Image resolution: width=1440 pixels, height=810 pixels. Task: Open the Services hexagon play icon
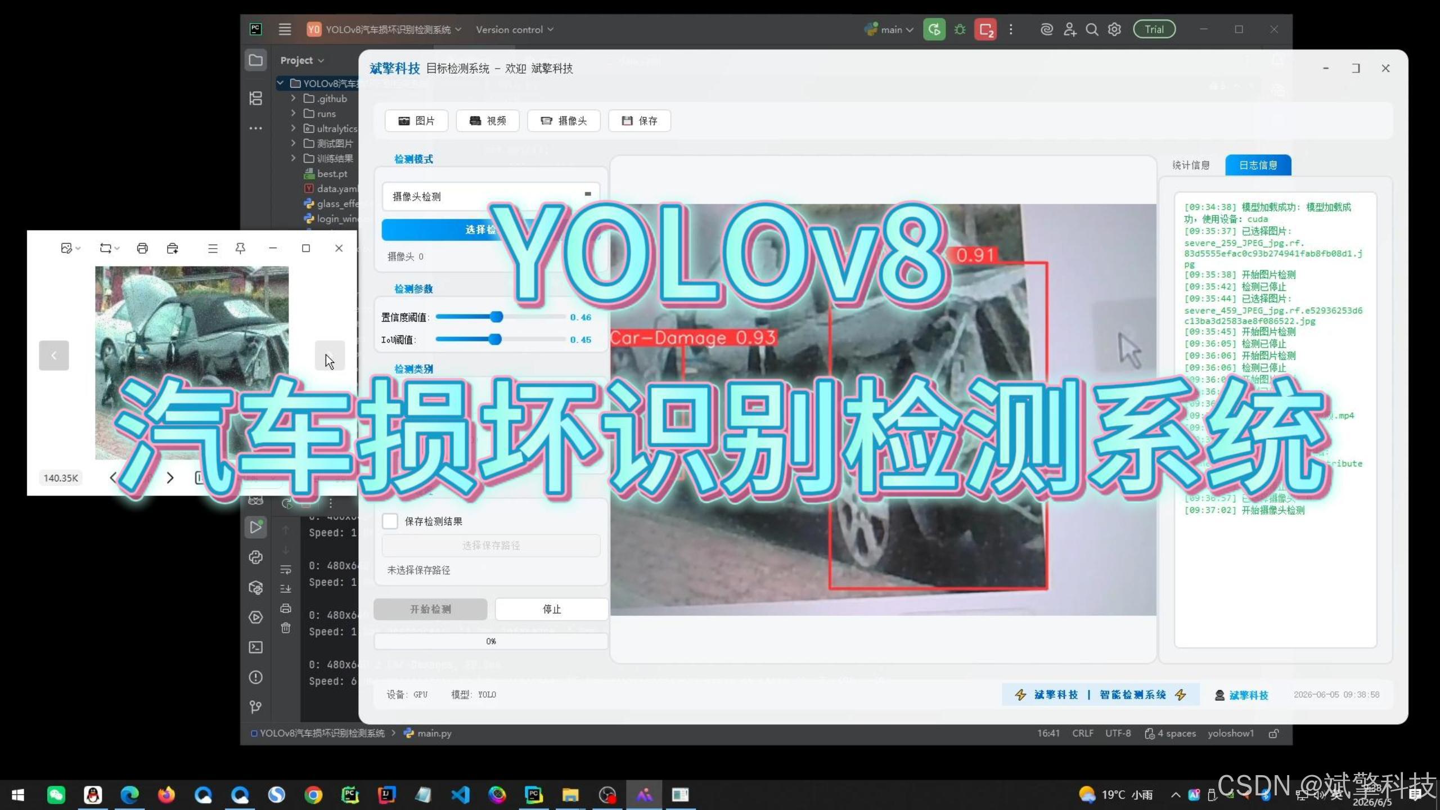pos(256,617)
